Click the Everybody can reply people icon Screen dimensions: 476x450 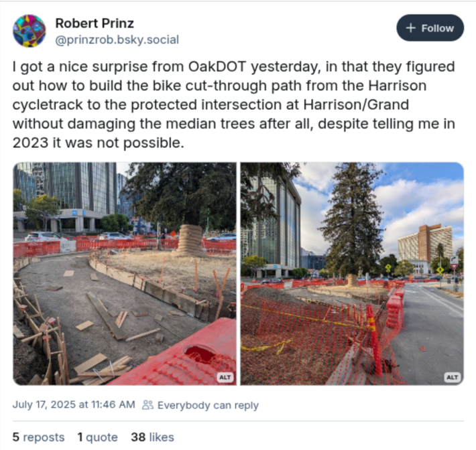pos(148,405)
